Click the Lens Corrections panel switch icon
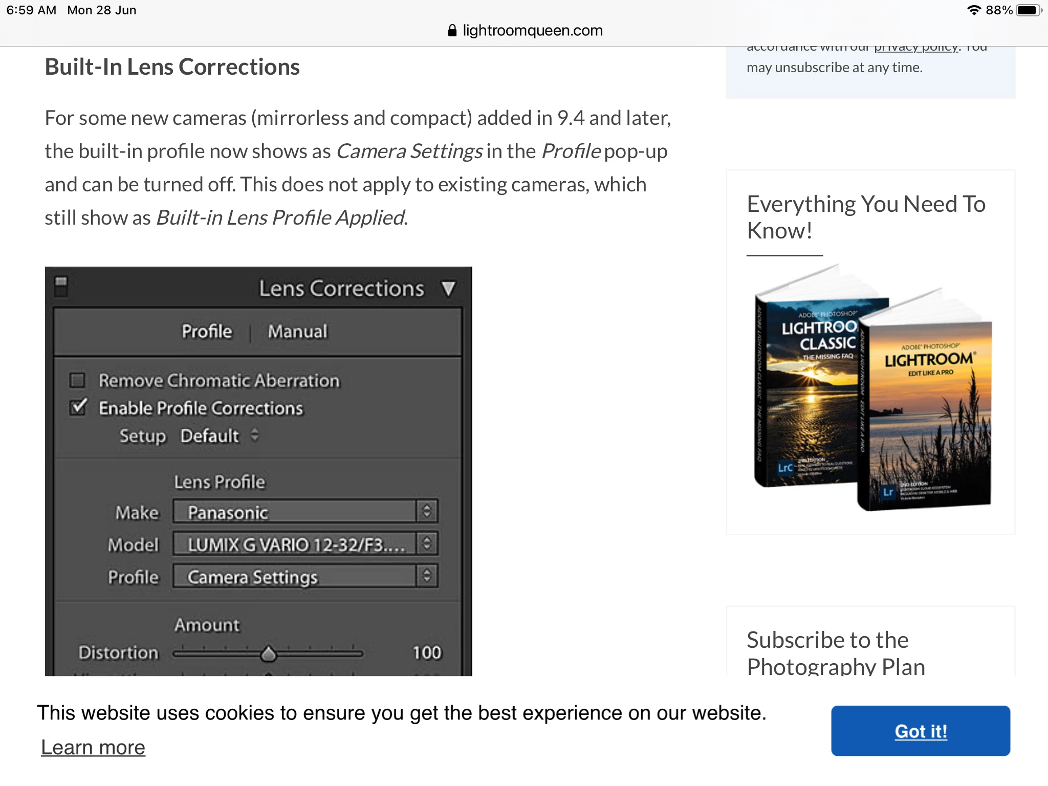 61,287
